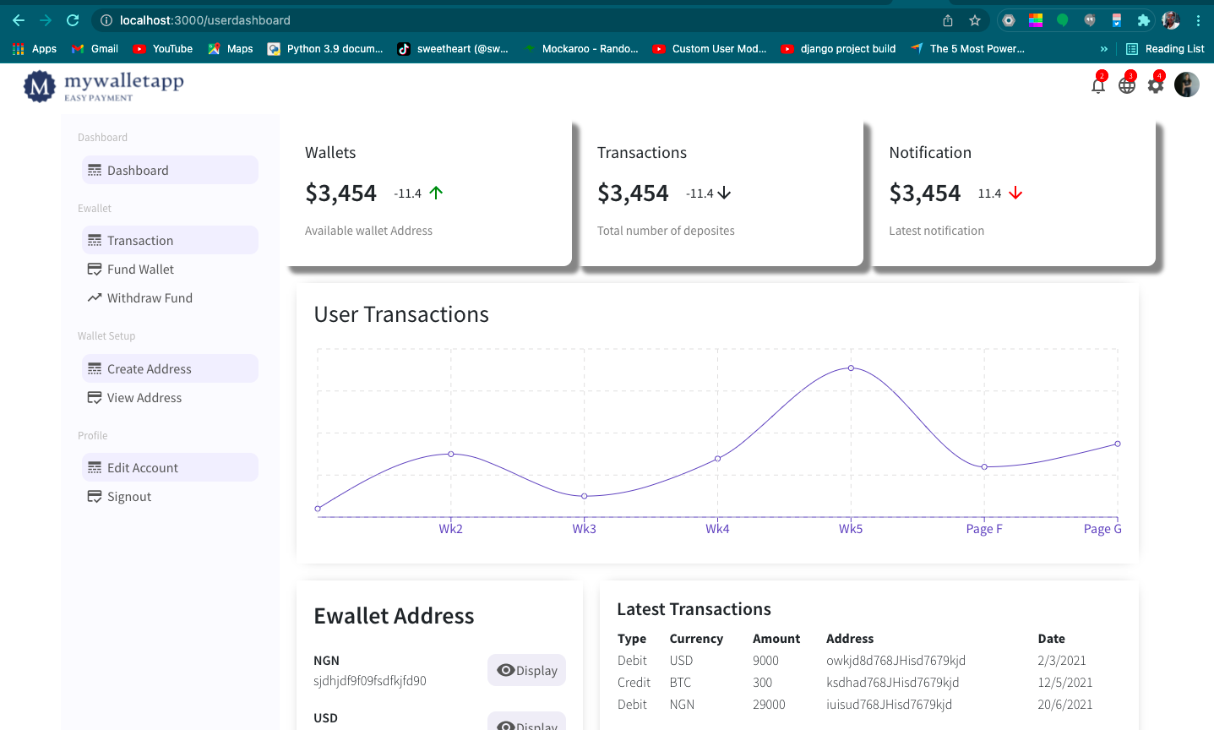Open Create Address page

click(x=170, y=368)
